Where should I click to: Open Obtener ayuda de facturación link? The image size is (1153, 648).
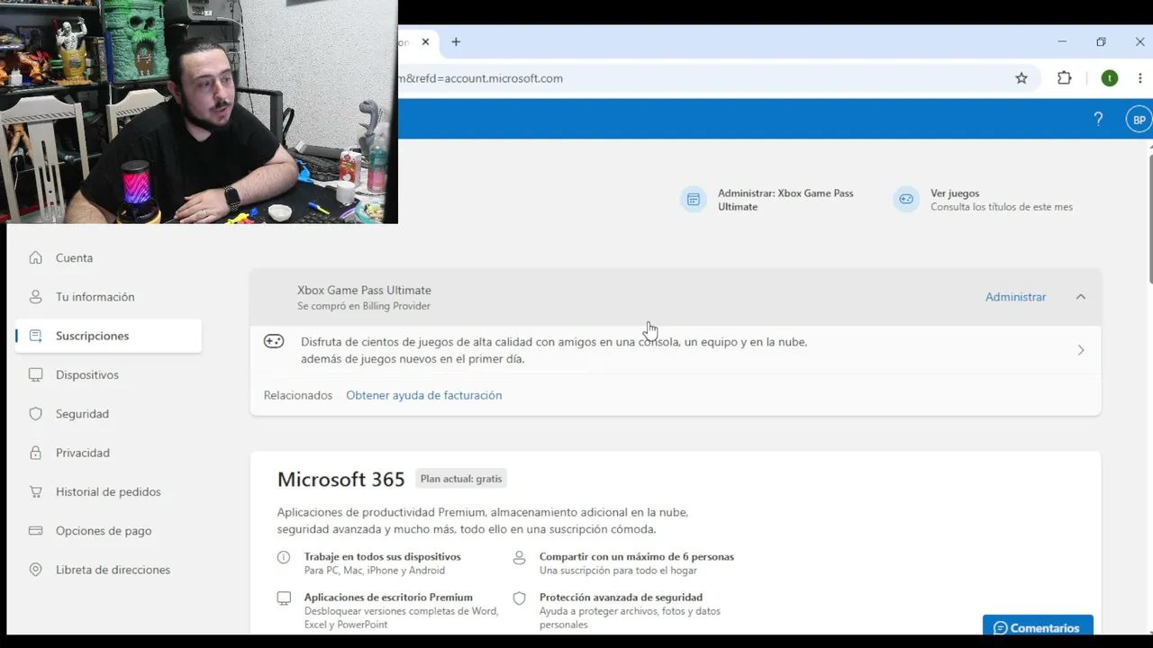click(423, 395)
